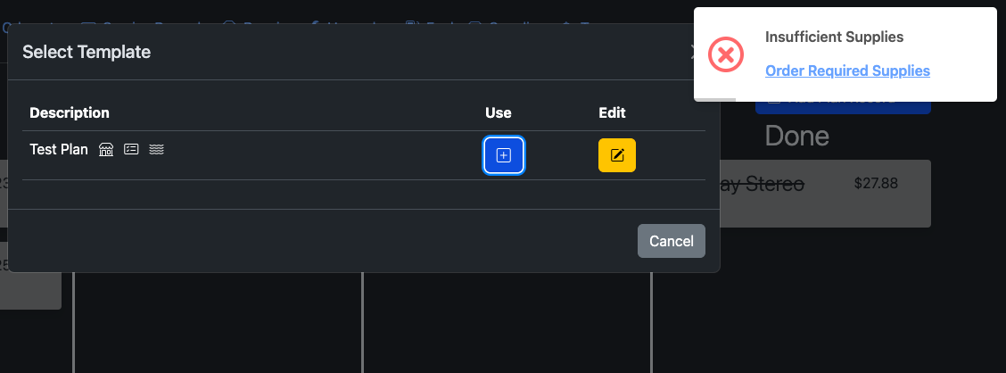Click the Insufficient Supplies notification title
This screenshot has height=373, width=1006.
[x=835, y=37]
